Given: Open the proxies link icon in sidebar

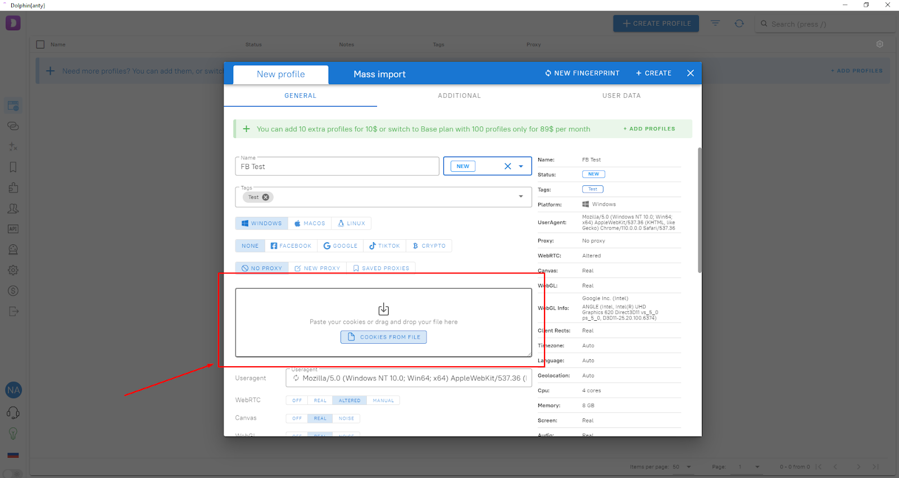Looking at the screenshot, I should click(x=13, y=126).
